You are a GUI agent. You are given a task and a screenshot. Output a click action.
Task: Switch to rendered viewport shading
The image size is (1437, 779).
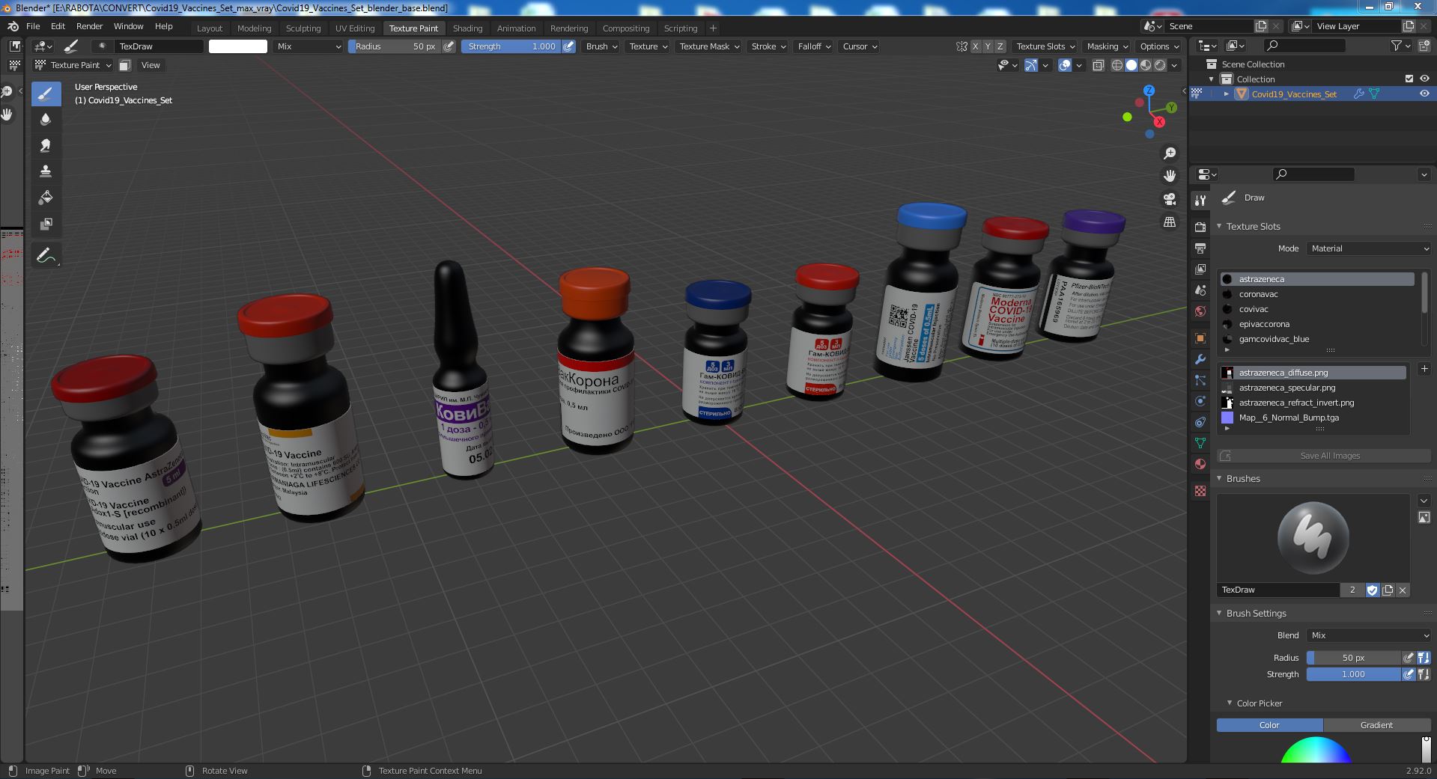(1160, 65)
